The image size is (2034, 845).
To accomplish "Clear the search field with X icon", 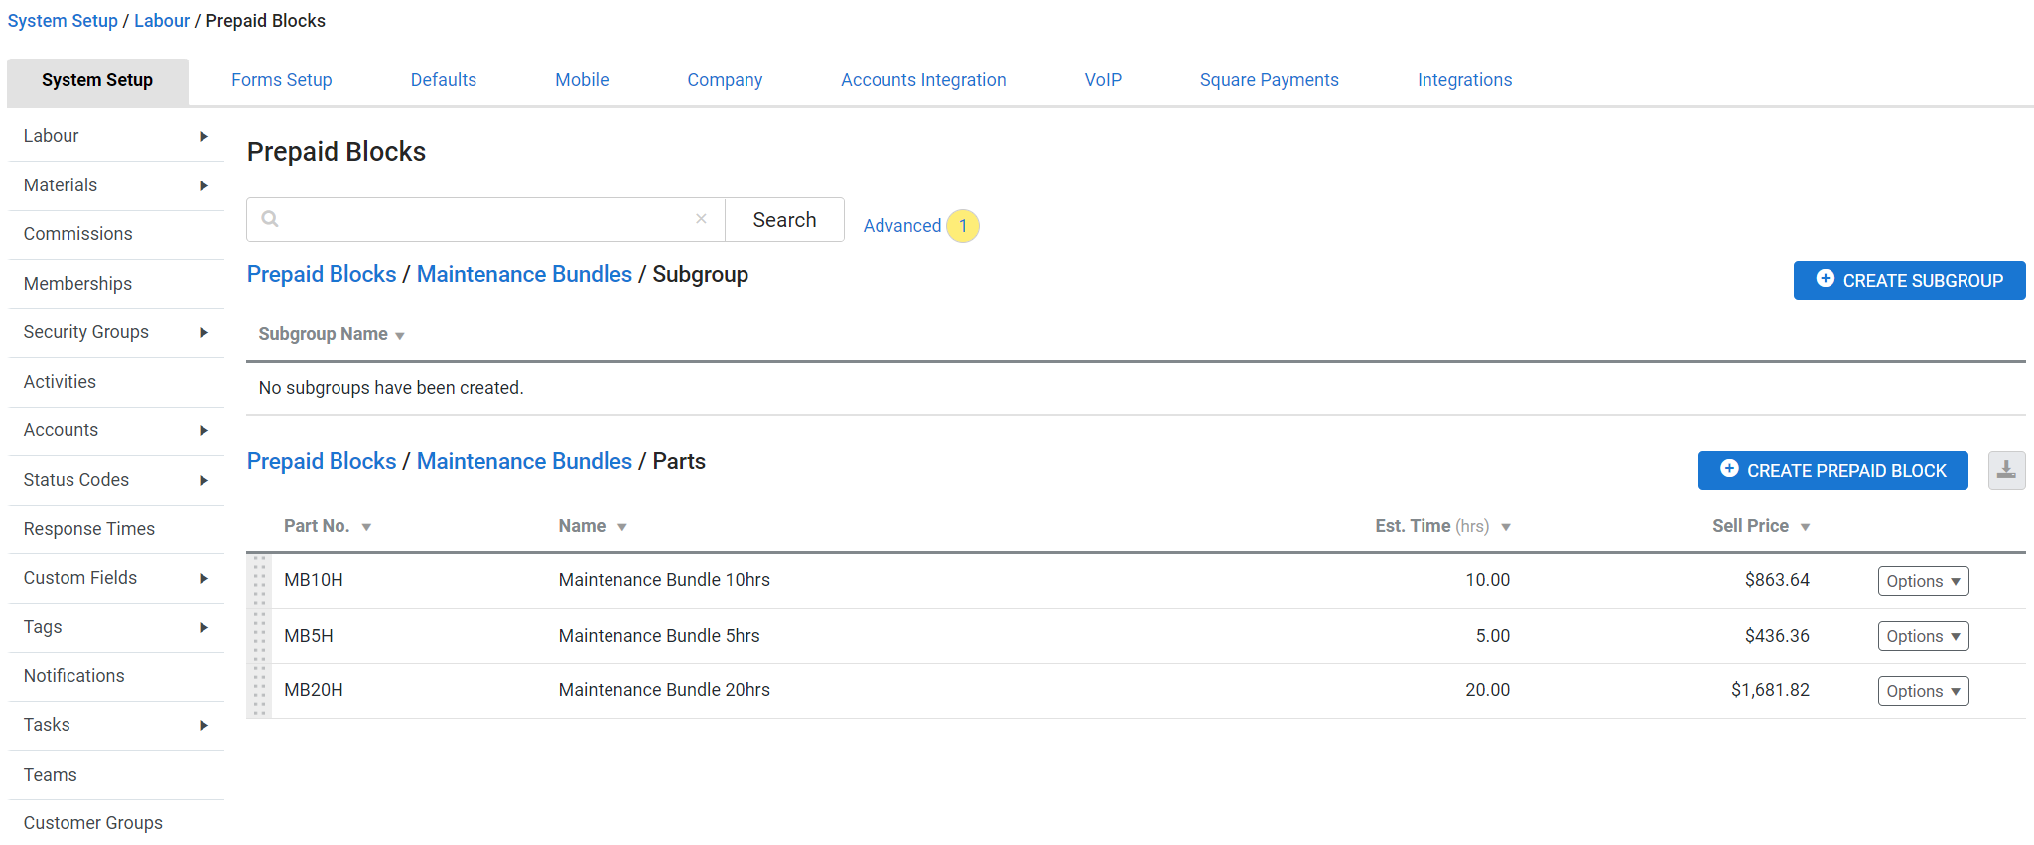I will (701, 219).
